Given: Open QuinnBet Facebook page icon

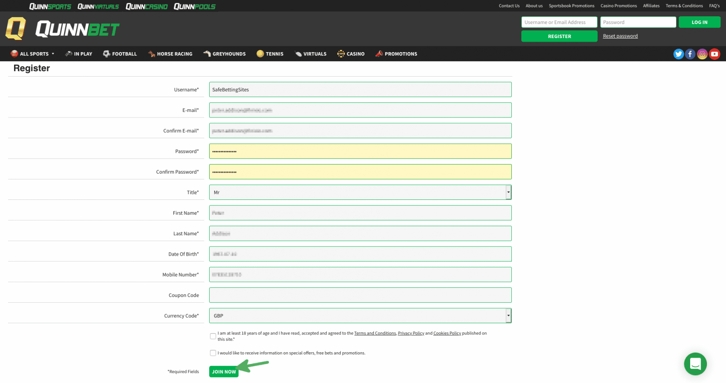Looking at the screenshot, I should (690, 54).
